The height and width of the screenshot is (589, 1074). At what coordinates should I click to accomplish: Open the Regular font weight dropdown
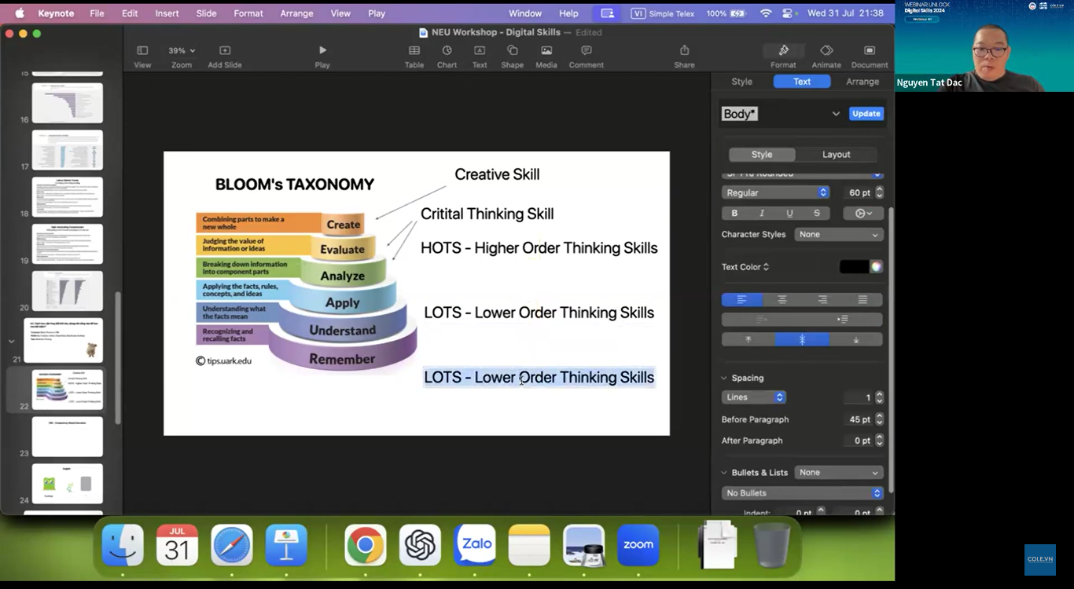775,192
